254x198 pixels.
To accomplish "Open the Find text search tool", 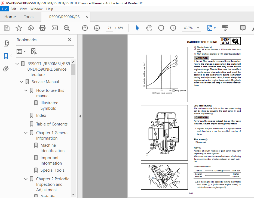I will point(67,28).
